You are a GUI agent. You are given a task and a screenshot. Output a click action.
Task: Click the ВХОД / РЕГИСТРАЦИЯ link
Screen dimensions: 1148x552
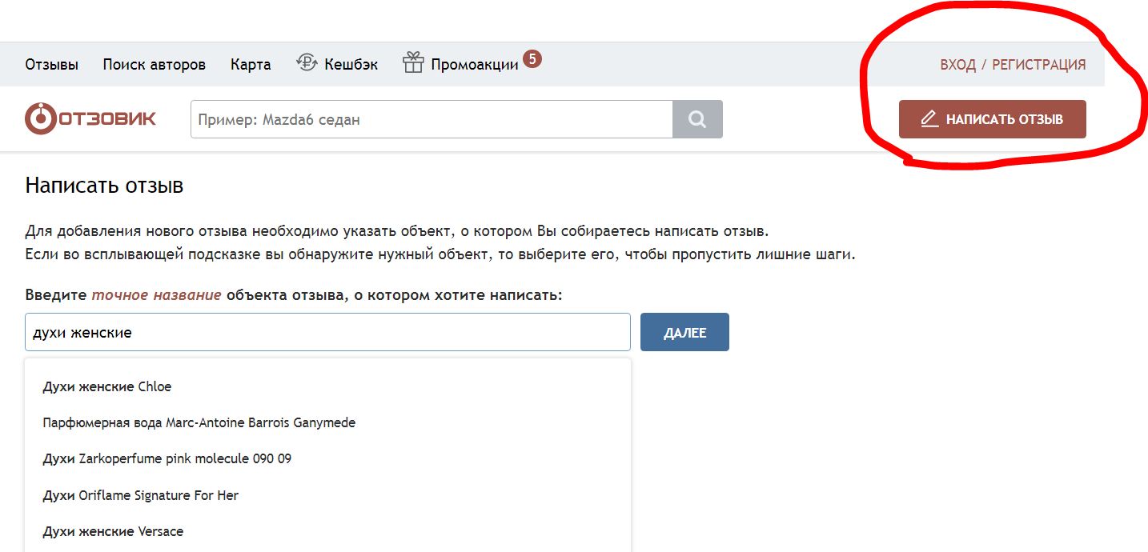pyautogui.click(x=1013, y=65)
